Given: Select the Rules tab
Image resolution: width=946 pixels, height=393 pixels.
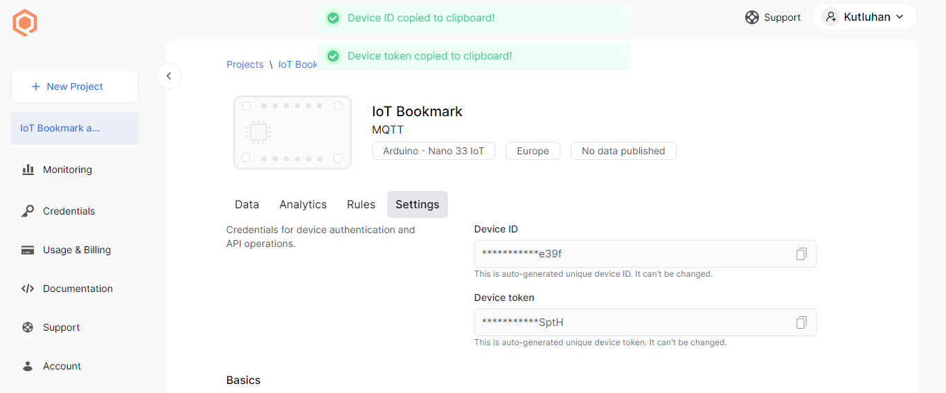Looking at the screenshot, I should [x=361, y=205].
